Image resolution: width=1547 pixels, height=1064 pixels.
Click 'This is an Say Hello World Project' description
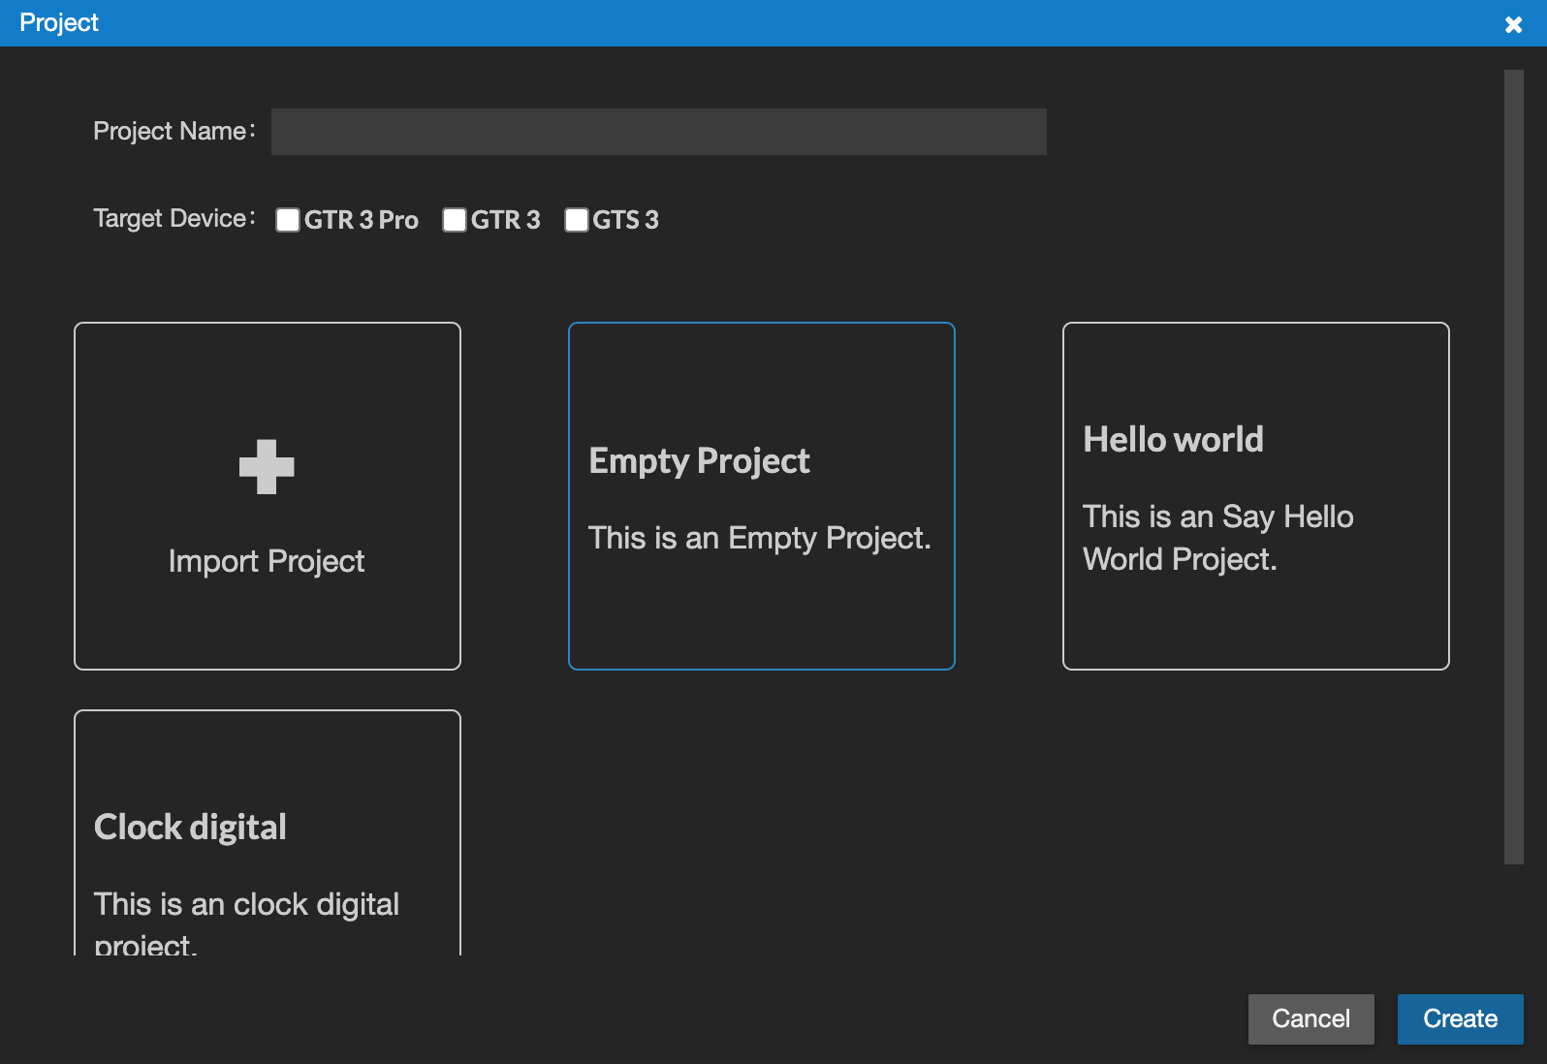click(1218, 538)
